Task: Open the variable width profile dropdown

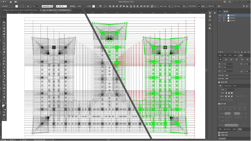Action: pyautogui.click(x=54, y=6)
